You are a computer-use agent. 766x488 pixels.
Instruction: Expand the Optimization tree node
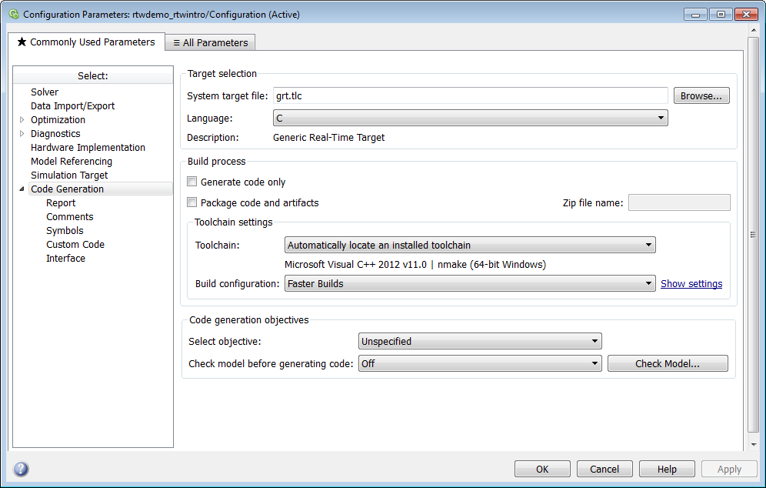pyautogui.click(x=22, y=120)
